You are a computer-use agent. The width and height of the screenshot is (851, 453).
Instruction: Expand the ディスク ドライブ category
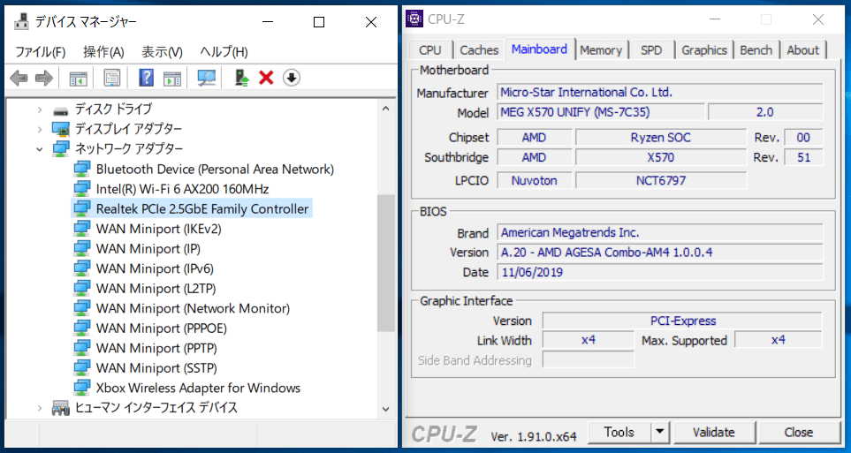click(x=39, y=109)
